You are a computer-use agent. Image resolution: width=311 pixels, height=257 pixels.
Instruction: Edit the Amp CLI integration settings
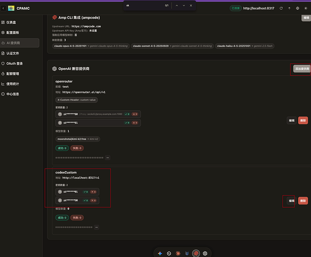click(306, 17)
